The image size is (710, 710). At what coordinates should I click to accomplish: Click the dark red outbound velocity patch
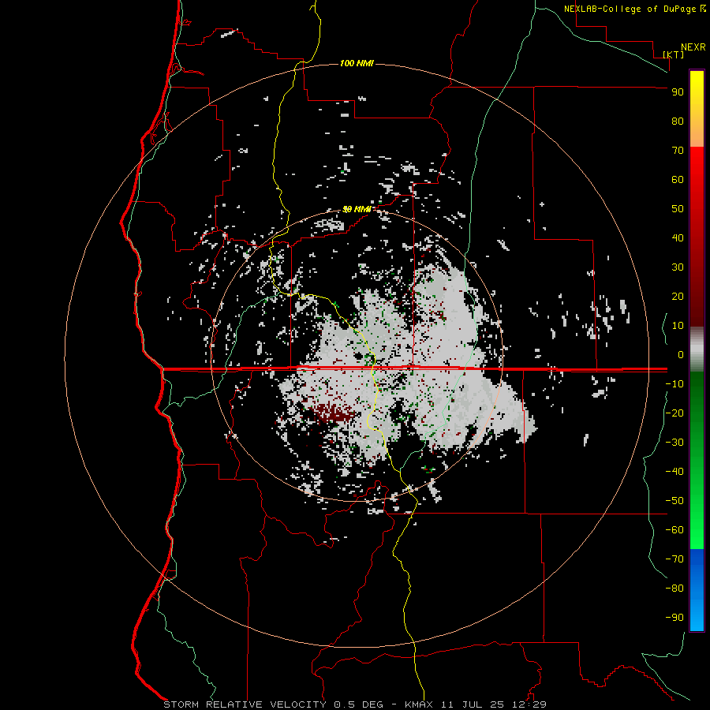(334, 413)
